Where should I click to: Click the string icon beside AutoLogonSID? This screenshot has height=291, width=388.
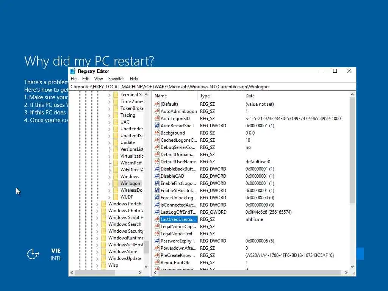click(x=156, y=118)
